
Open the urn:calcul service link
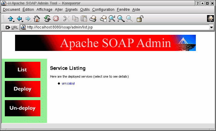click(68, 83)
